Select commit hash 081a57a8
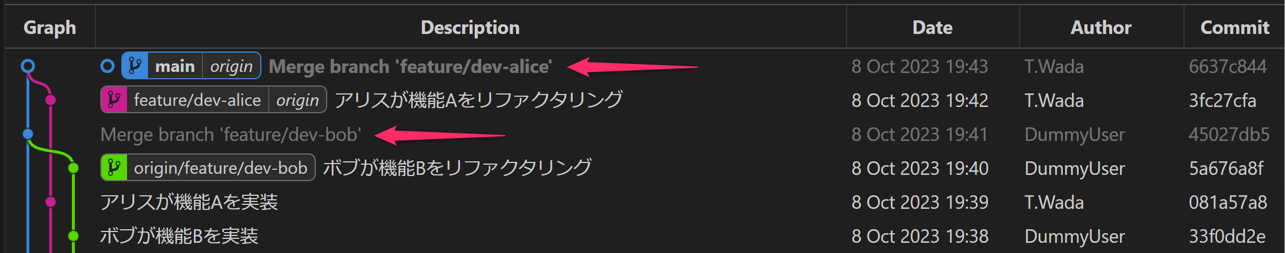Image resolution: width=1285 pixels, height=253 pixels. click(1228, 202)
